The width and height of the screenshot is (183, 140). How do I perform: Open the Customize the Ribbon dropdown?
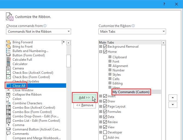pyautogui.click(x=132, y=32)
